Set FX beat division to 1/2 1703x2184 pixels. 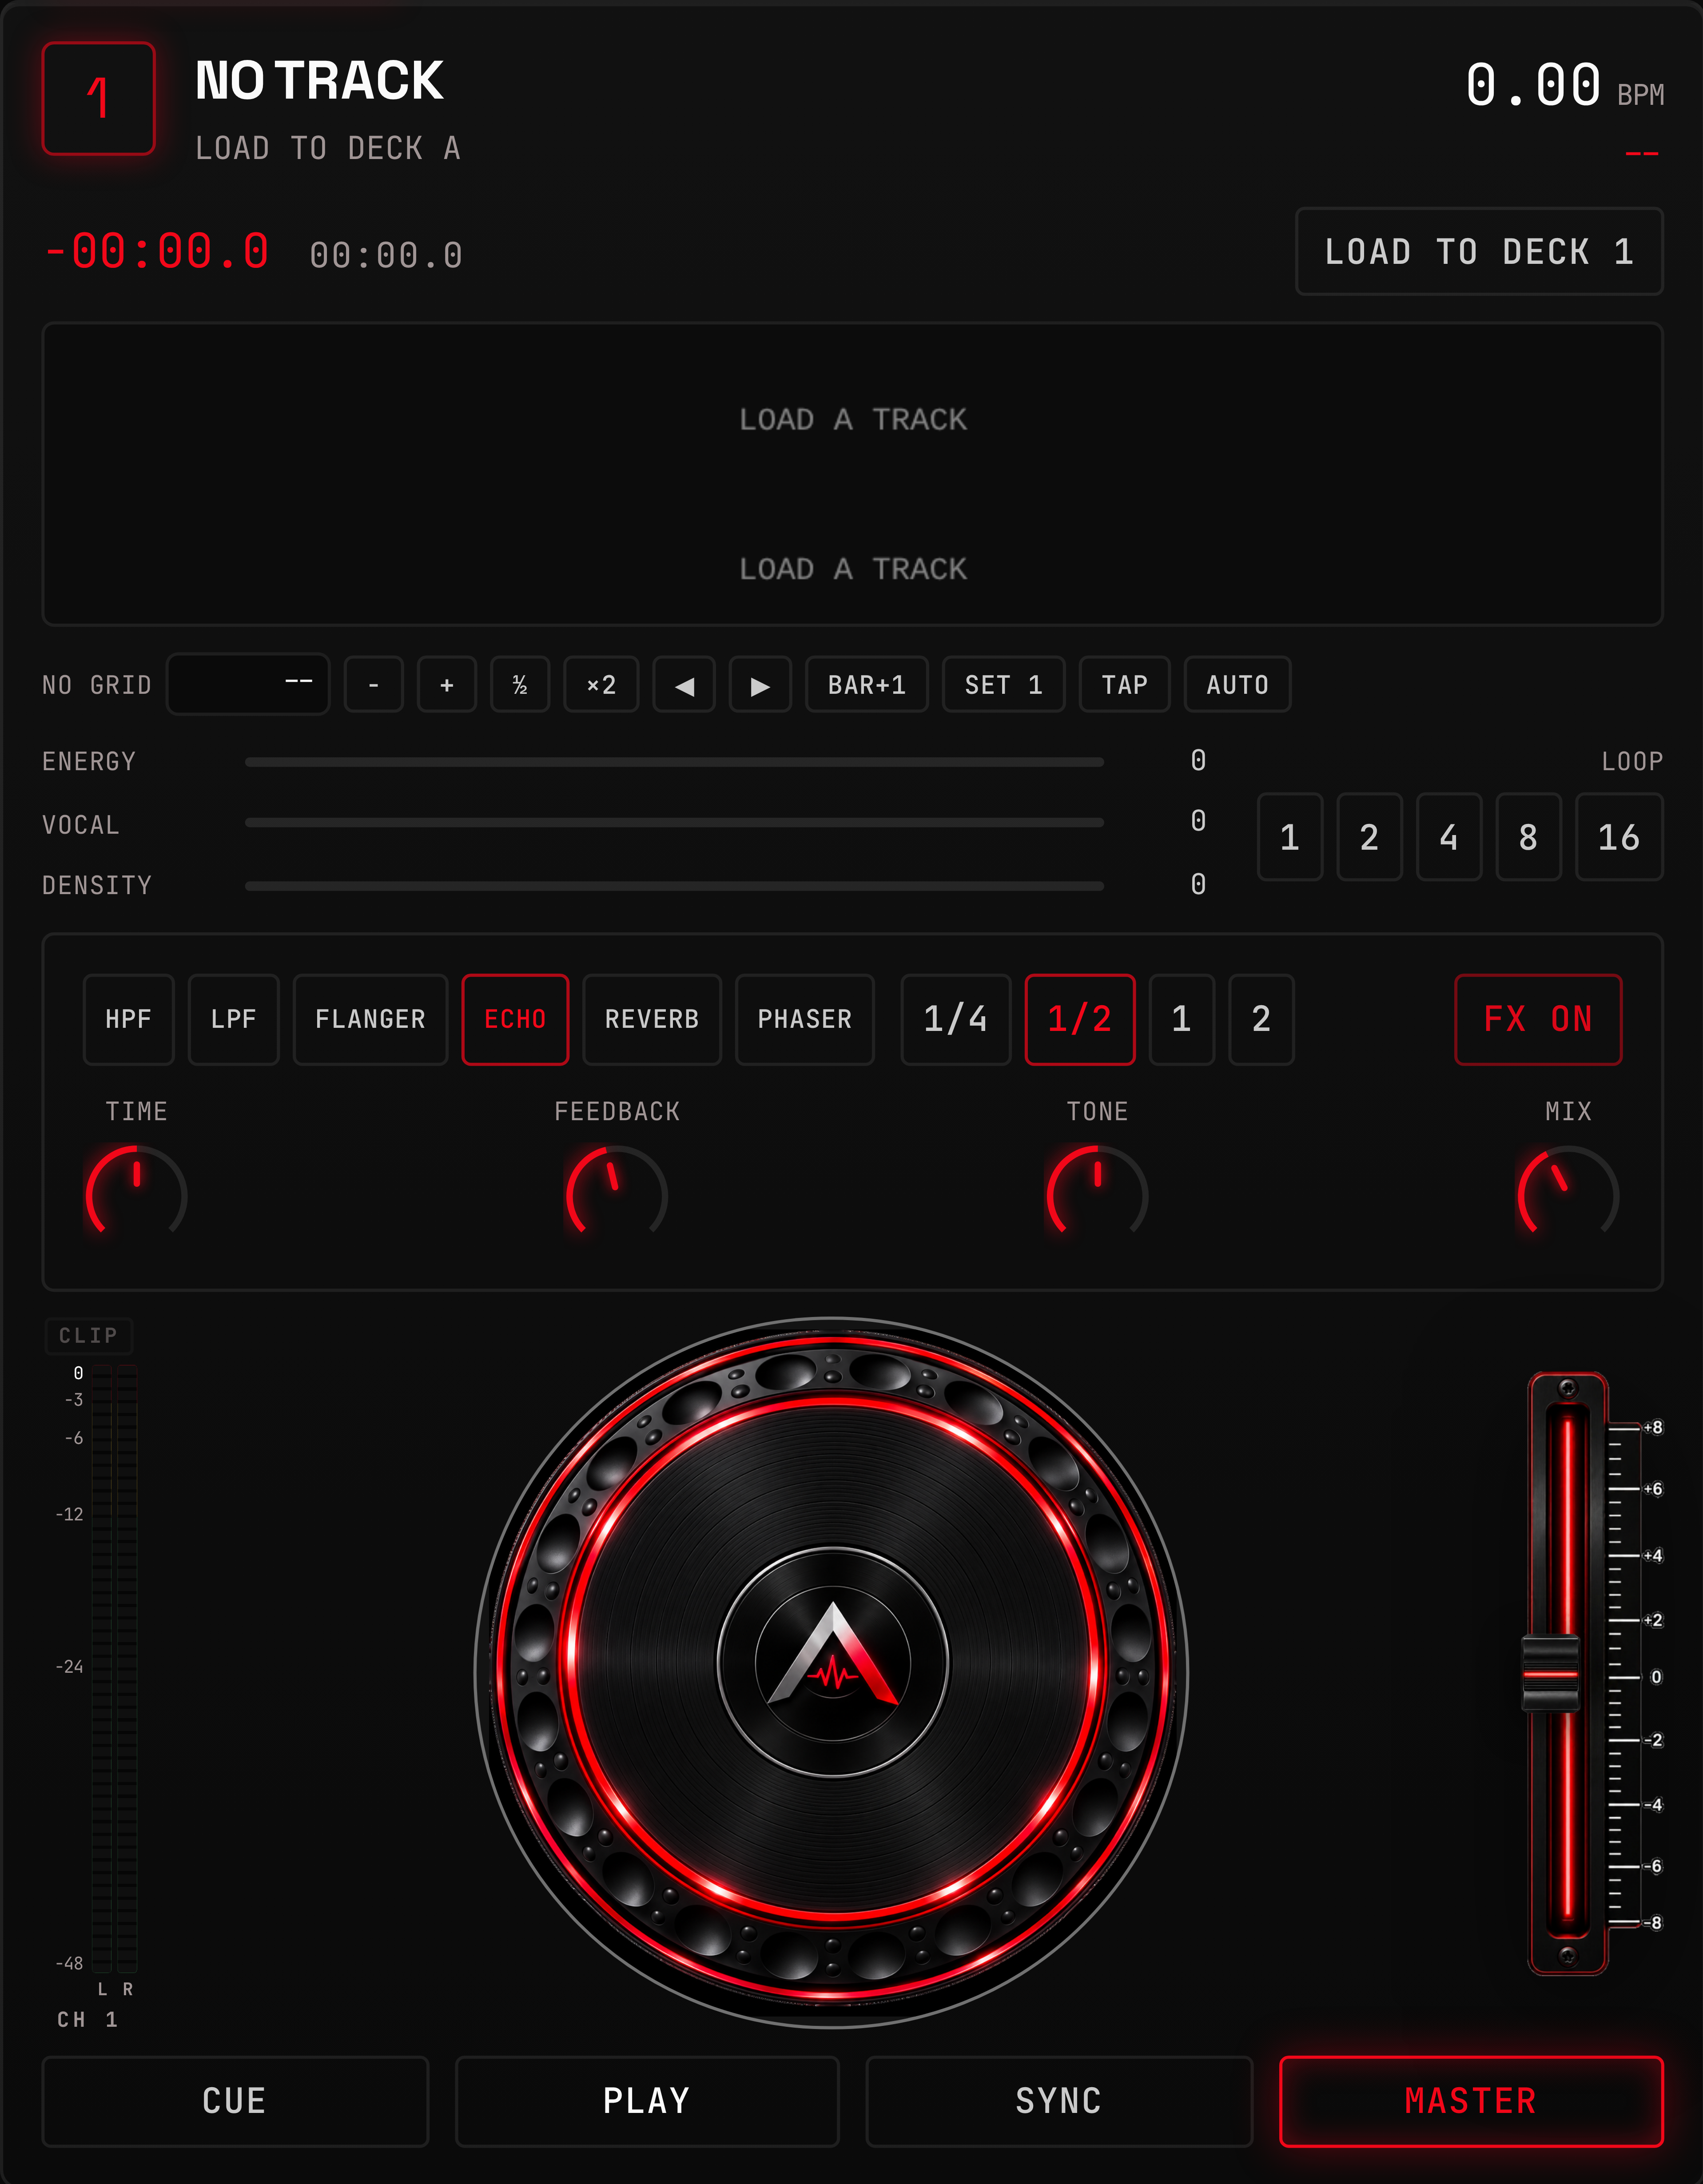coord(1080,1019)
